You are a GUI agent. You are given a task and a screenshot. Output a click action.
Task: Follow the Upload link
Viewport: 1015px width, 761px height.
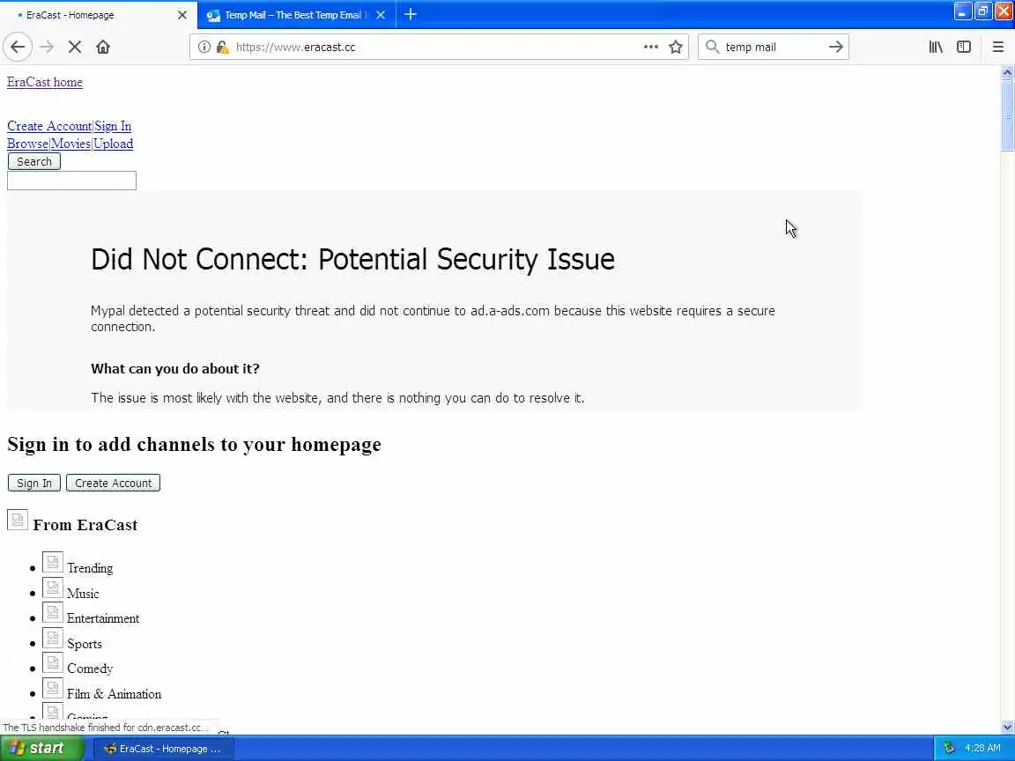point(114,144)
